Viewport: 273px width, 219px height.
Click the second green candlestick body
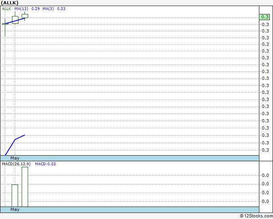[15, 20]
